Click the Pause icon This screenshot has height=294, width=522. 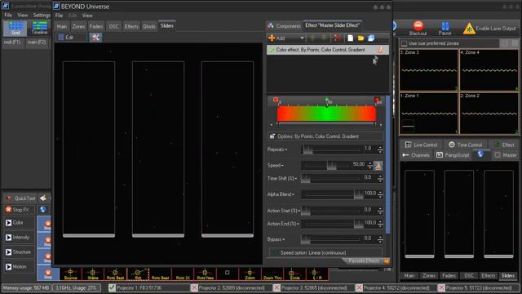[445, 25]
